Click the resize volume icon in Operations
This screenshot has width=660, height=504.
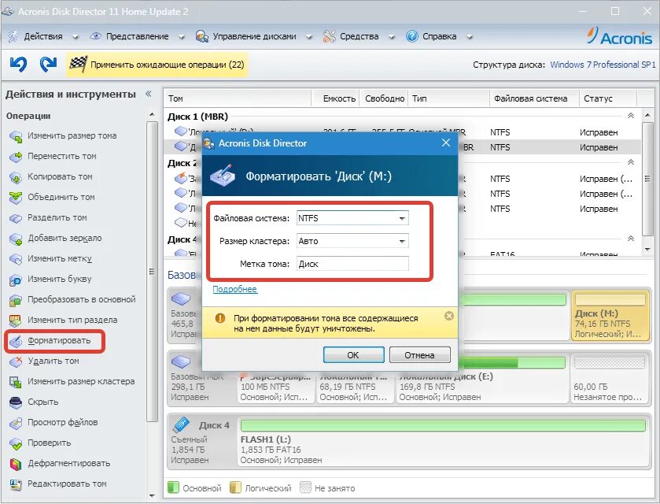[16, 136]
